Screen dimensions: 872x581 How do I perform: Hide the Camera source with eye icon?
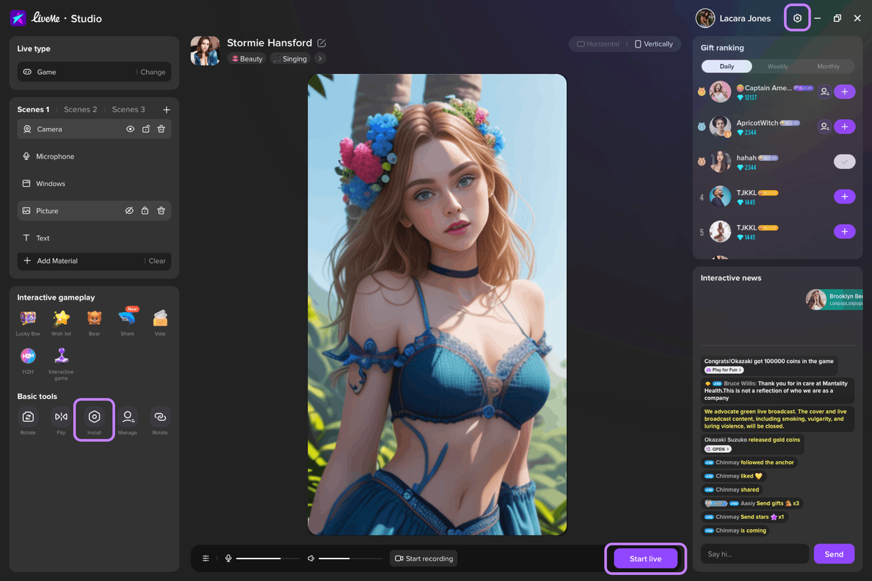(130, 129)
